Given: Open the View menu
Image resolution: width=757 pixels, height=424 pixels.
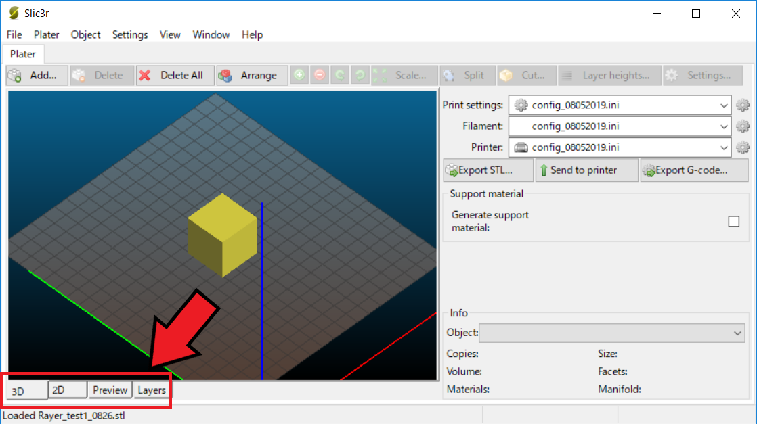Looking at the screenshot, I should (170, 34).
